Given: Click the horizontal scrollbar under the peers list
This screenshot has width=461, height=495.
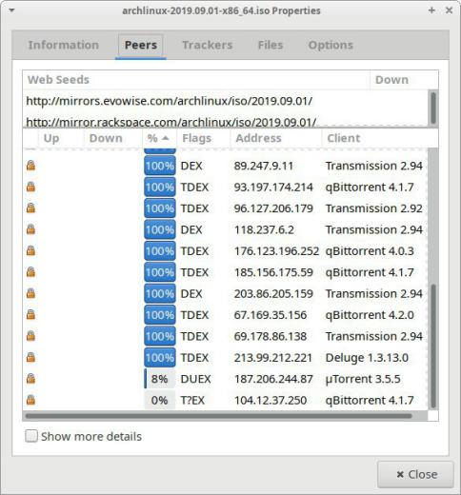Looking at the screenshot, I should tap(219, 416).
